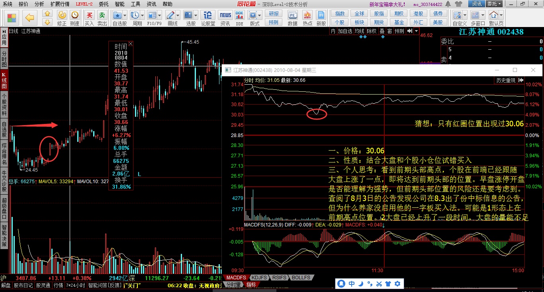The width and height of the screenshot is (544, 292).
Task: Click the 卖出 sell button
Action: click(x=102, y=15)
